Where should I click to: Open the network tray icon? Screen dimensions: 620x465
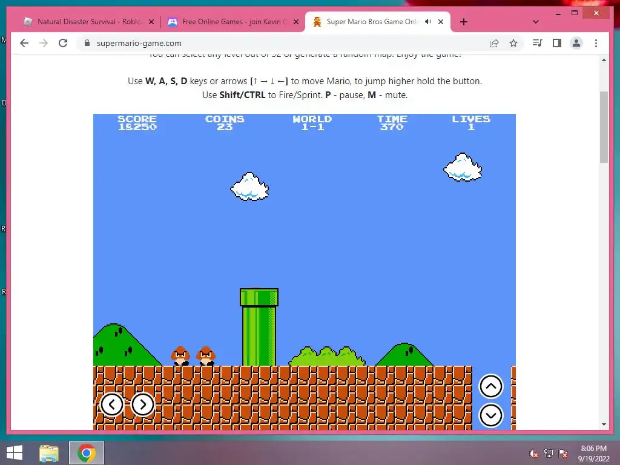click(548, 453)
